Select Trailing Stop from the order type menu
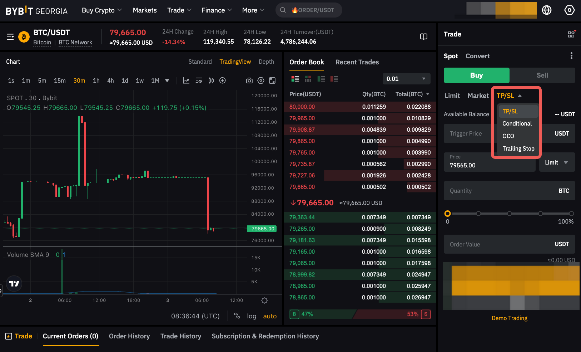Viewport: 581px width, 352px height. pyautogui.click(x=518, y=148)
